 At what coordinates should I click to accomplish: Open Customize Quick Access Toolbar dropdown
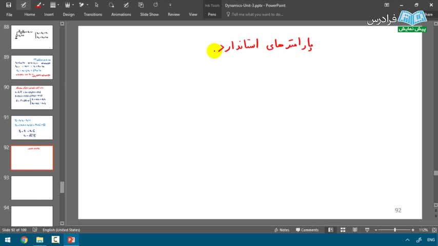click(x=170, y=5)
